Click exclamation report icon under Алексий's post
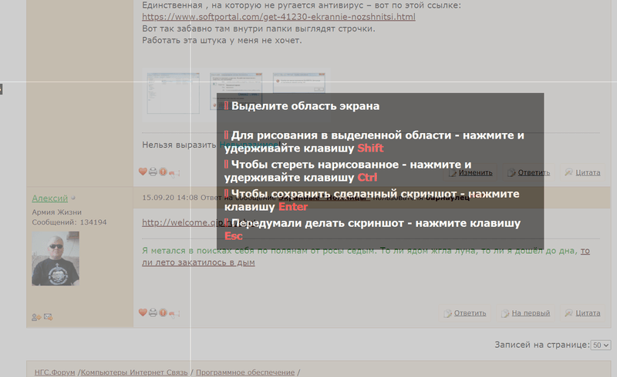Screen dimensions: 617x377 [163, 312]
